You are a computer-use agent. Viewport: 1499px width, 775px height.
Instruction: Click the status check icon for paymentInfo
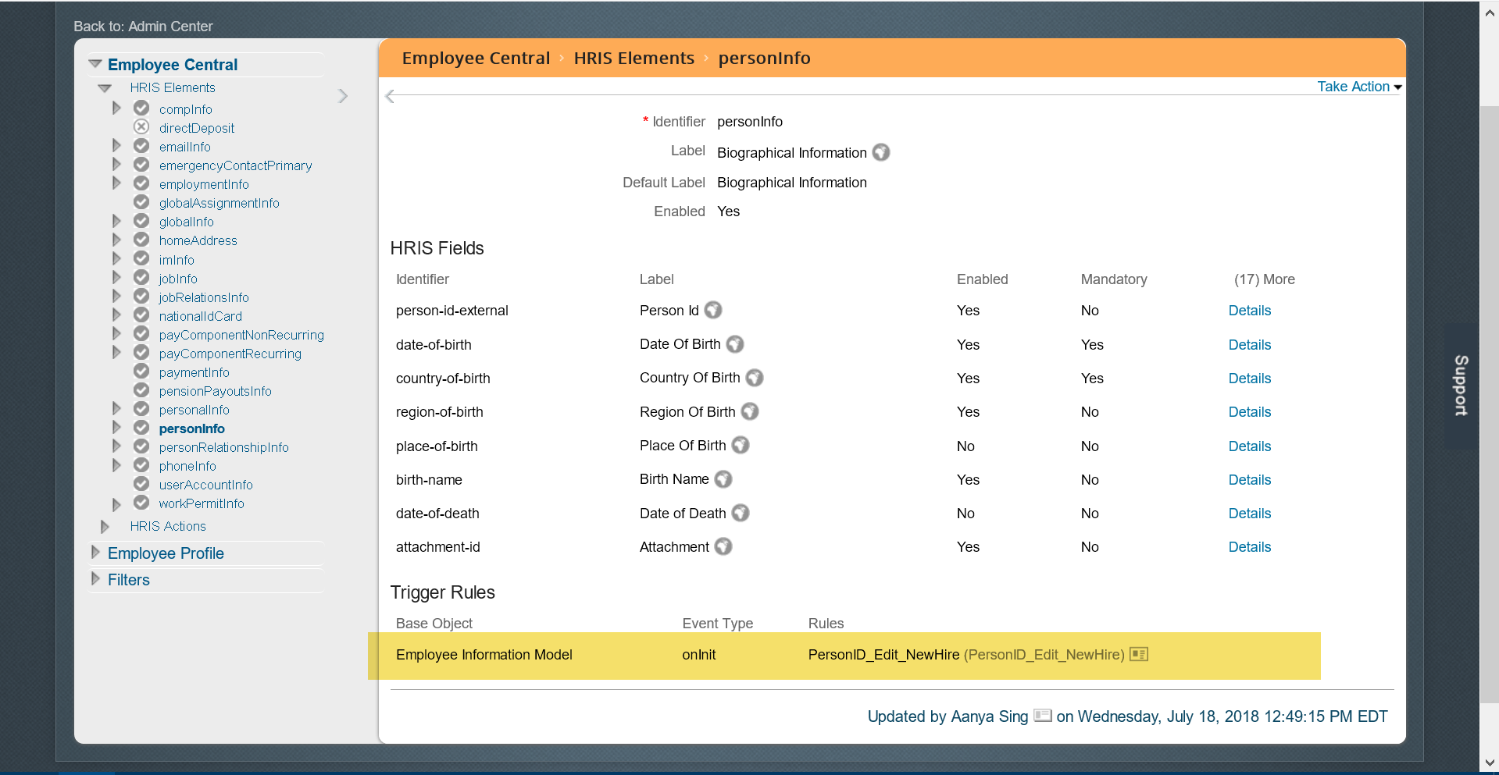coord(141,372)
